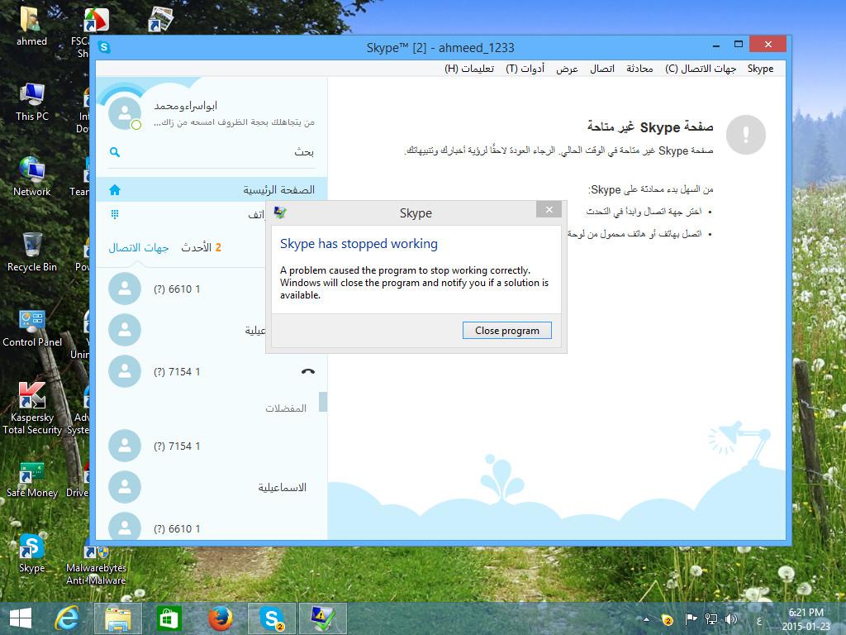846x635 pixels.
Task: Focus the بحث search field
Action: point(211,152)
